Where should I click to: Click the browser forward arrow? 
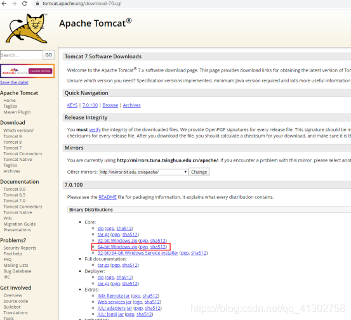[14, 4]
